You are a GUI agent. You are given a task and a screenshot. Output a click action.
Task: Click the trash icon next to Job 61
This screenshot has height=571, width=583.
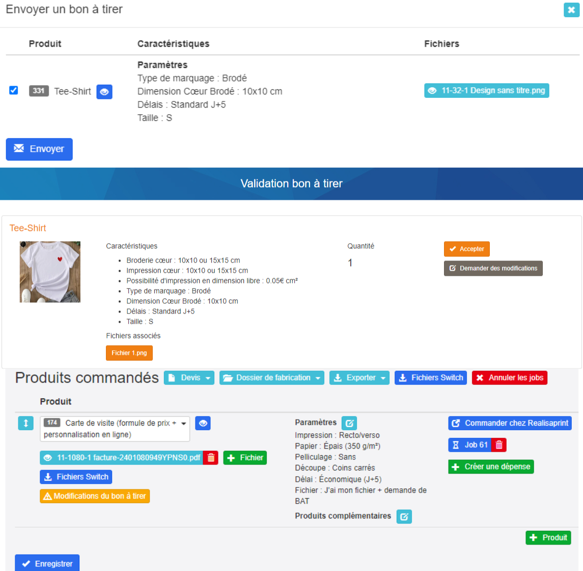coord(499,445)
